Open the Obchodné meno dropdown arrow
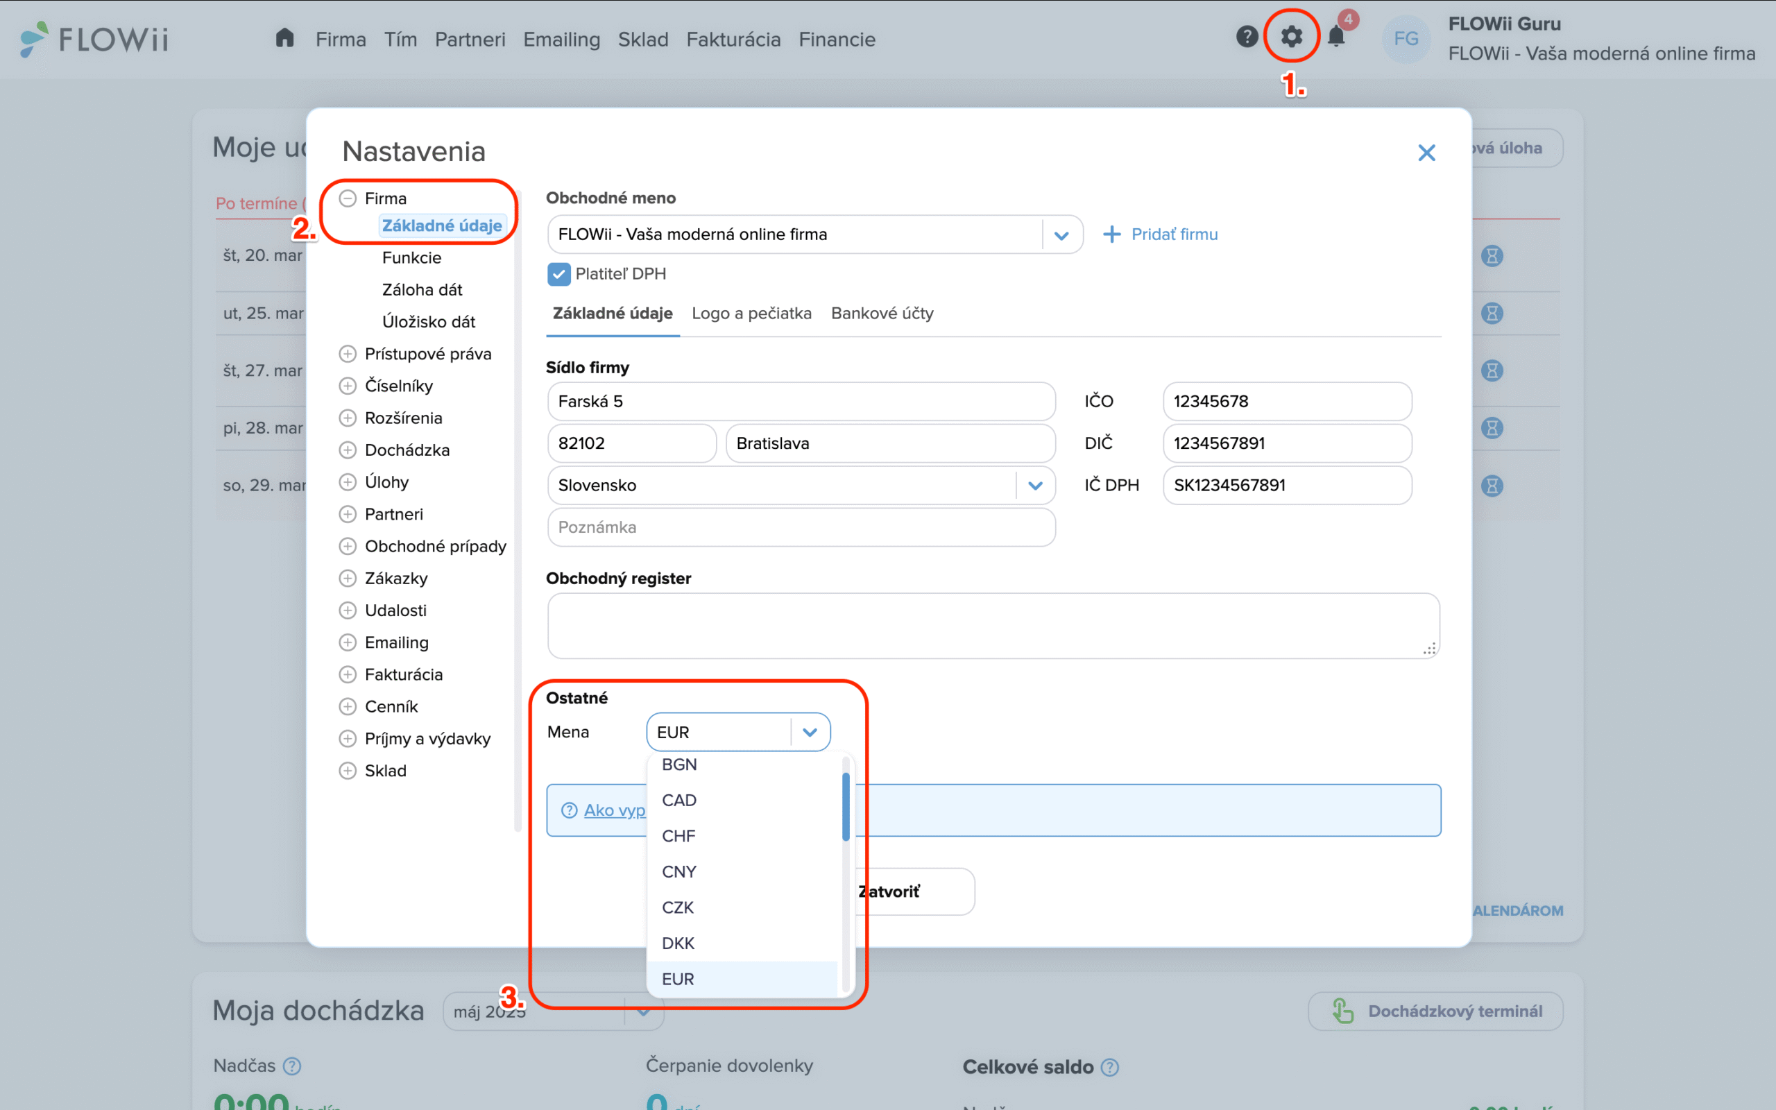The image size is (1776, 1110). click(x=1061, y=235)
